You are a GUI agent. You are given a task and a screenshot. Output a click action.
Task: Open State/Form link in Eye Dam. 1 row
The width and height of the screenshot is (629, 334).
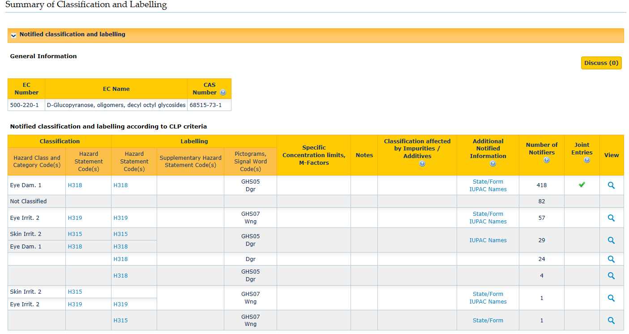(488, 182)
